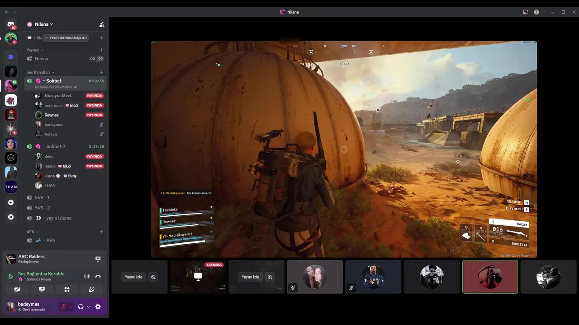Toggle screen share button
The height and width of the screenshot is (325, 579).
coord(42,289)
